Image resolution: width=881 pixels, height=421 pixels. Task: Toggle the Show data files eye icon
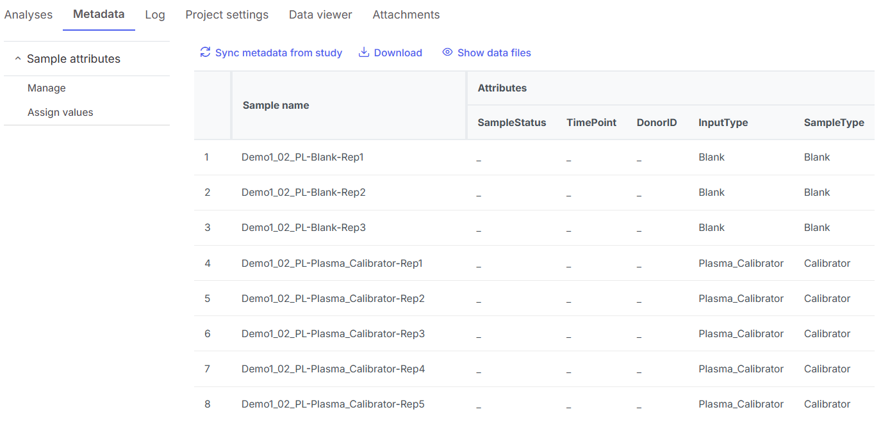pyautogui.click(x=447, y=52)
